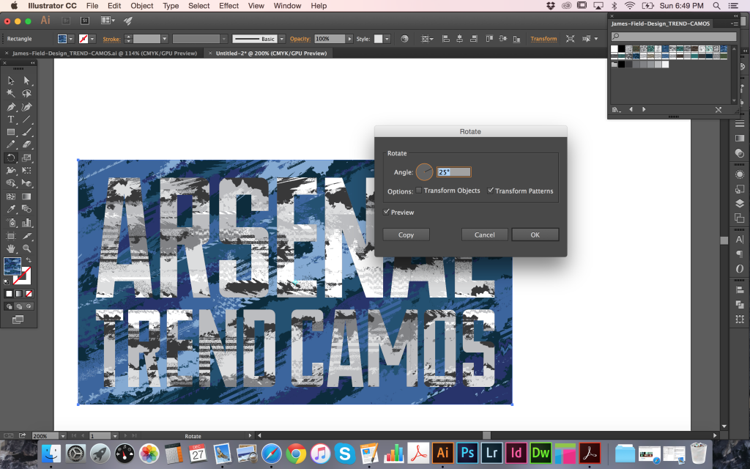750x469 pixels.
Task: Select the Eraser tool
Action: 27,144
